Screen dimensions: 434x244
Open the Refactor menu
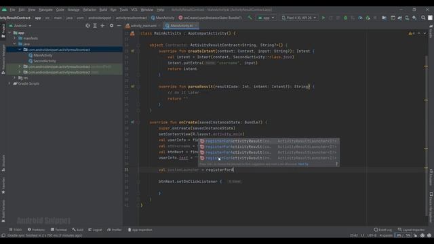pos(90,9)
